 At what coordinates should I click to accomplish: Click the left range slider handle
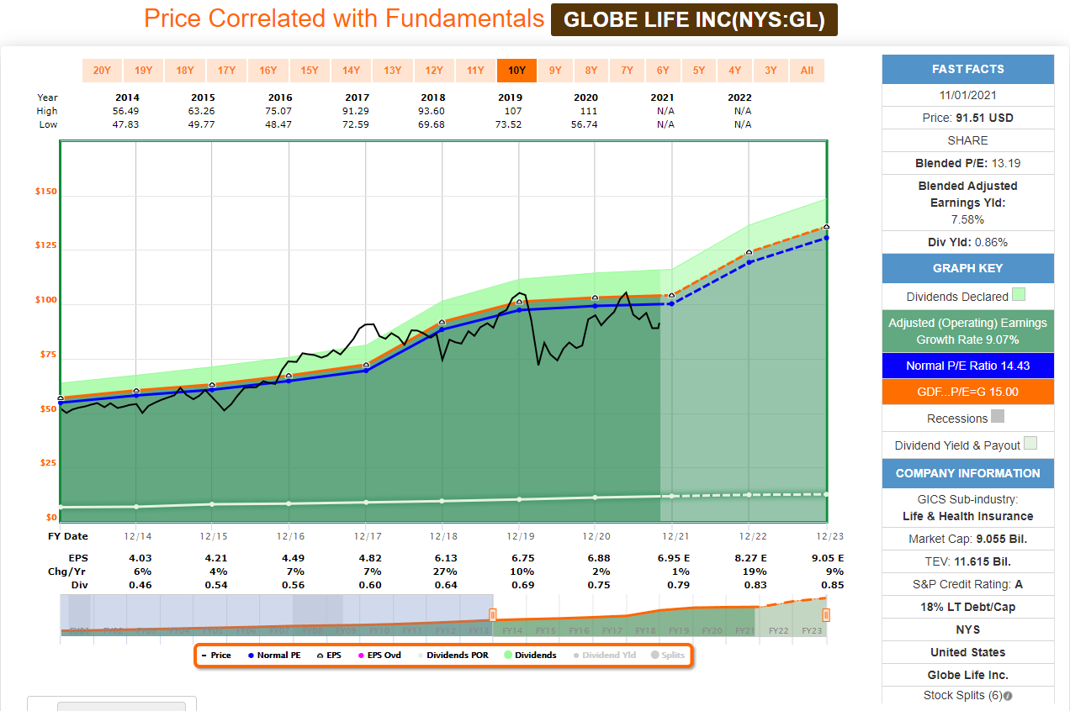click(493, 614)
